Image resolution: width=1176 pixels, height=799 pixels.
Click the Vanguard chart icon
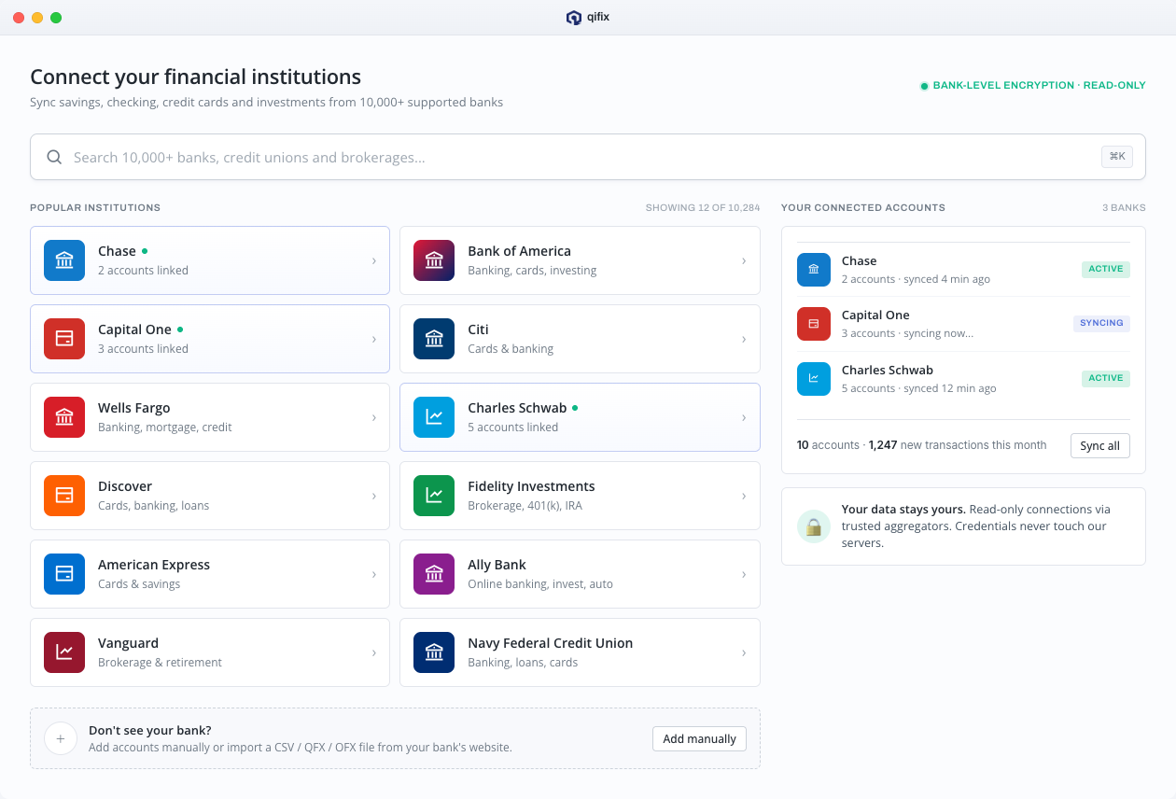coord(64,652)
